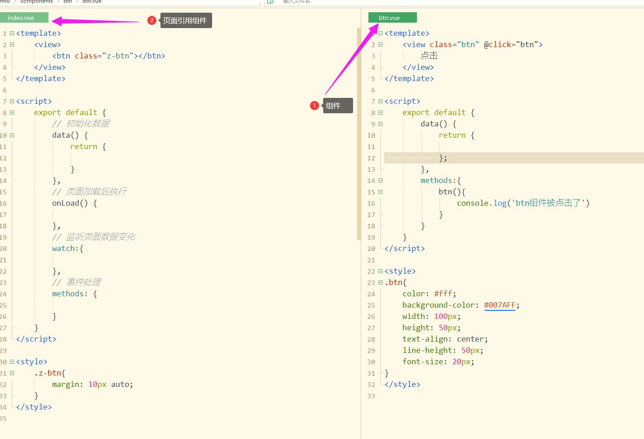Click the btn(){ method declaration in btn.vue
This screenshot has width=644, height=439.
[452, 192]
